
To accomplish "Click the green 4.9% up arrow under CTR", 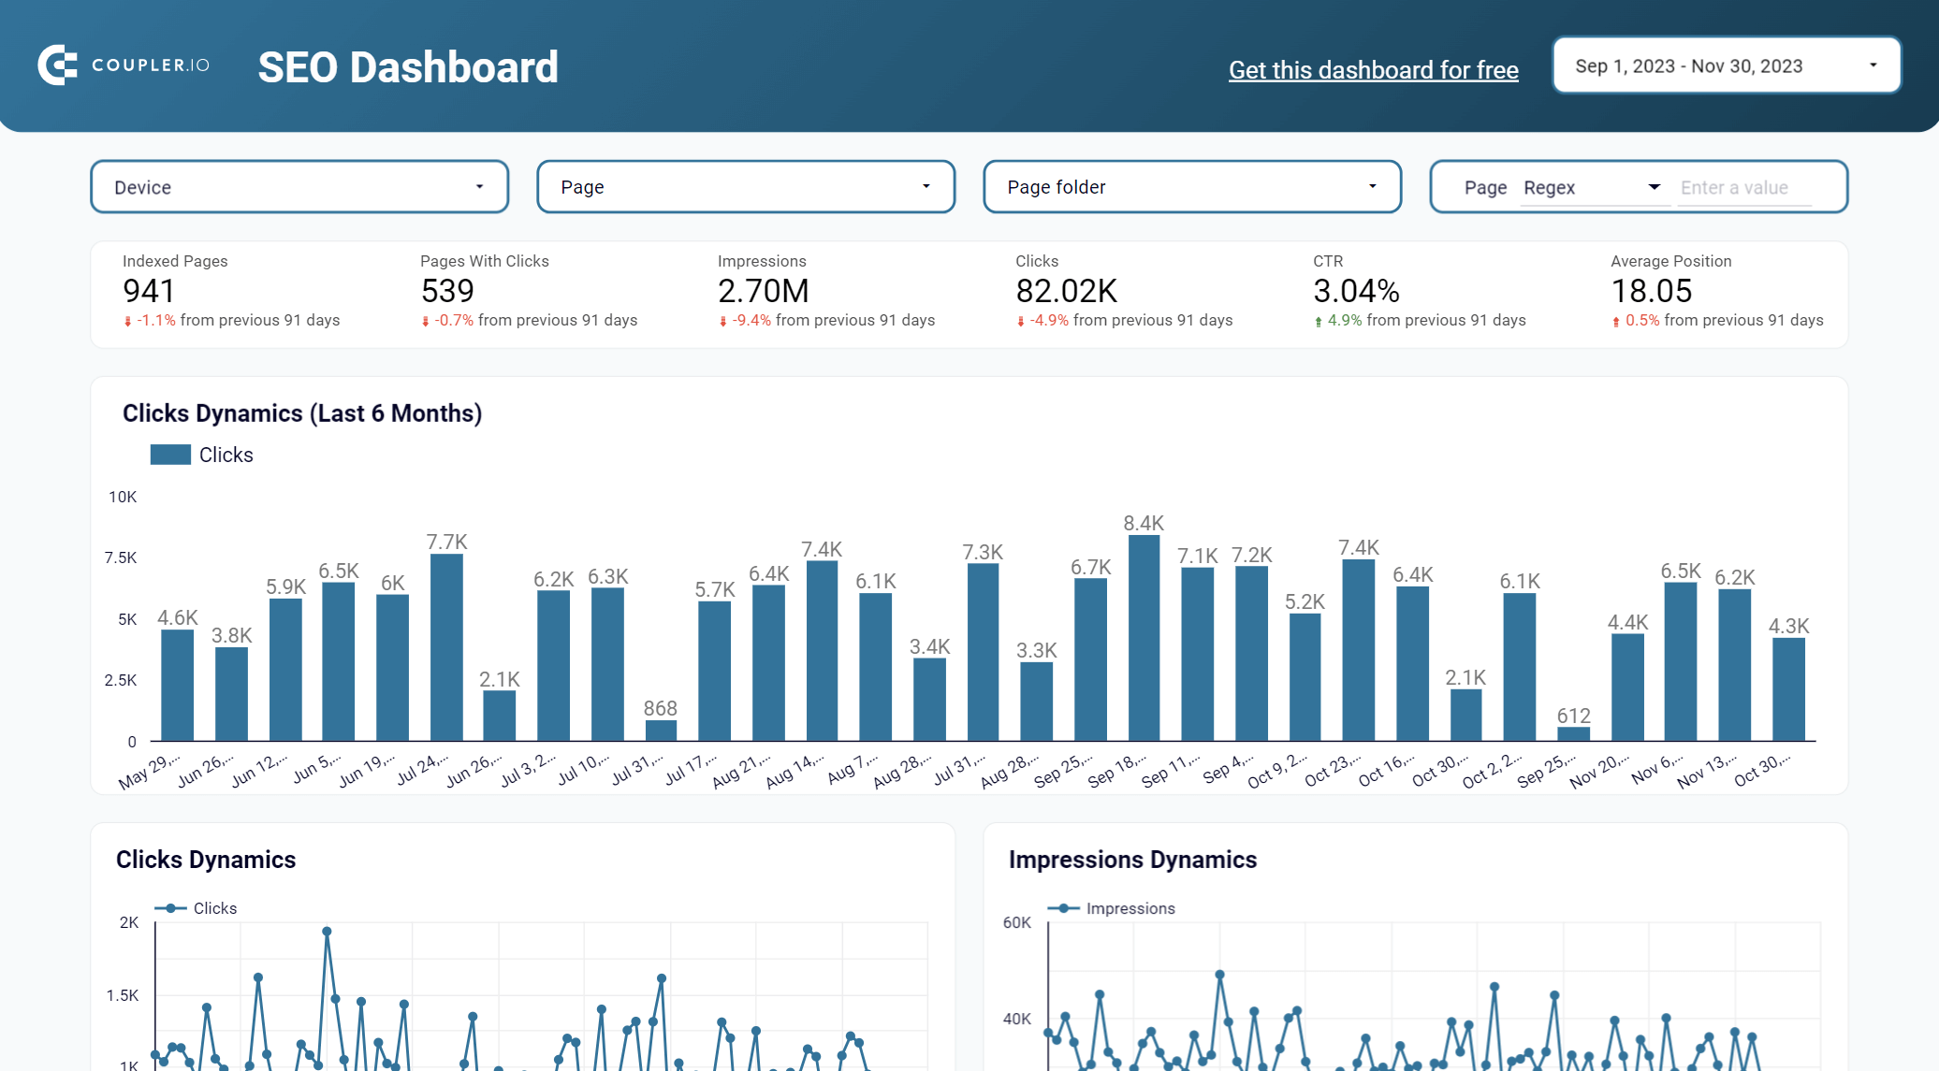I will coord(1319,322).
